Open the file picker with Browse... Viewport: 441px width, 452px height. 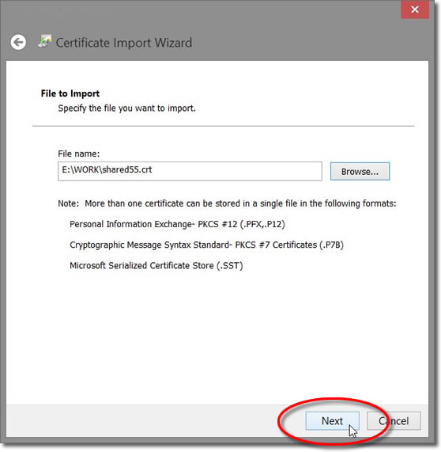pyautogui.click(x=360, y=172)
